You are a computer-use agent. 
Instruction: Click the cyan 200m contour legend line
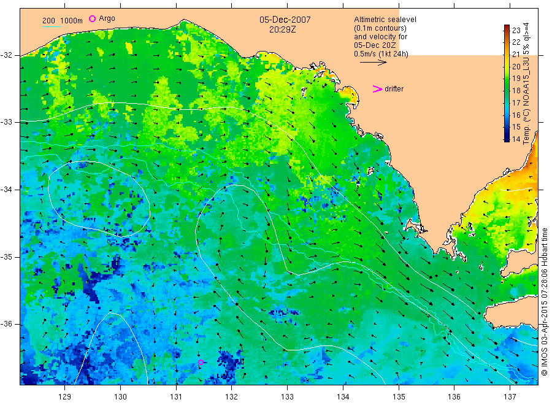52,26
